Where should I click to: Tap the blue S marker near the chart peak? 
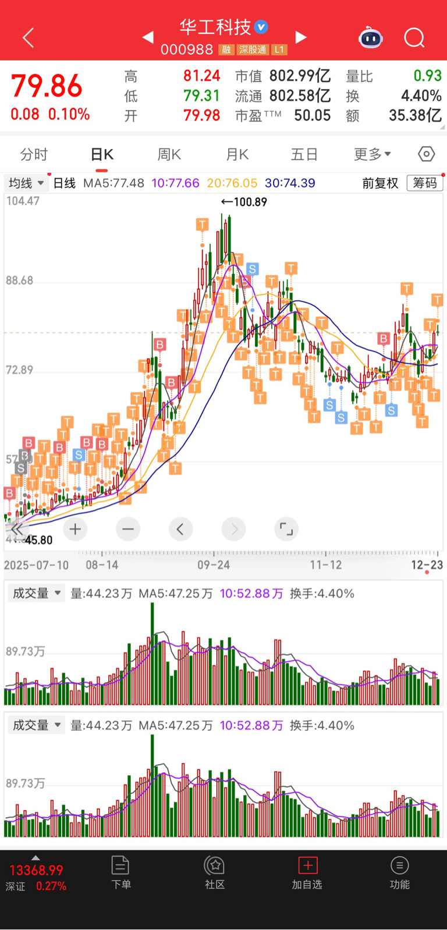252,269
